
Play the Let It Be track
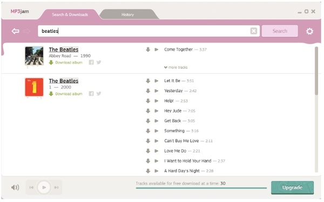click(x=157, y=81)
